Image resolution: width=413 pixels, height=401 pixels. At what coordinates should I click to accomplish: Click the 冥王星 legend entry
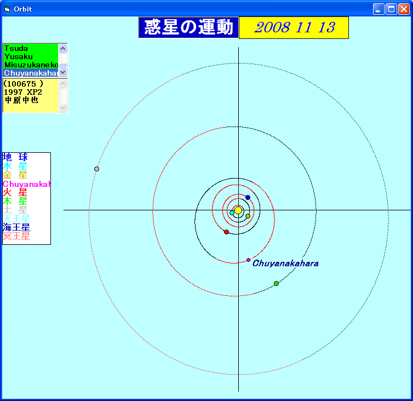click(16, 236)
